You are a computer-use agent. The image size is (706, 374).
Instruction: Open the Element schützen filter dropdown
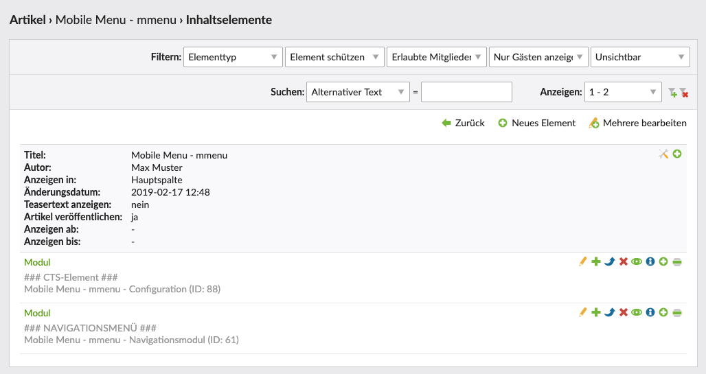pyautogui.click(x=334, y=58)
